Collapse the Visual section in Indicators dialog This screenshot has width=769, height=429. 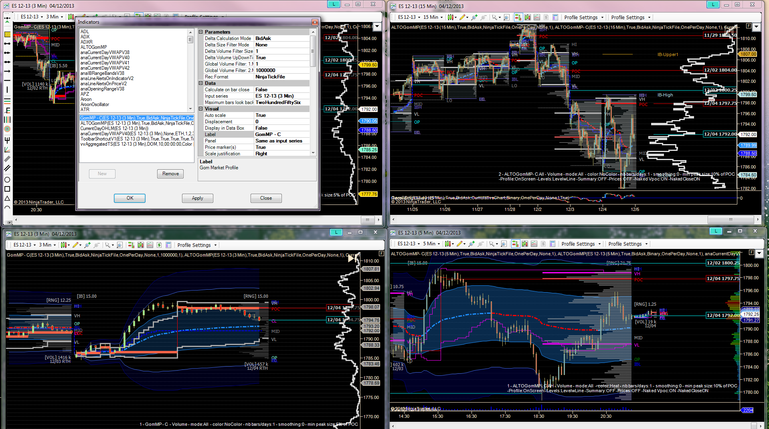coord(201,109)
